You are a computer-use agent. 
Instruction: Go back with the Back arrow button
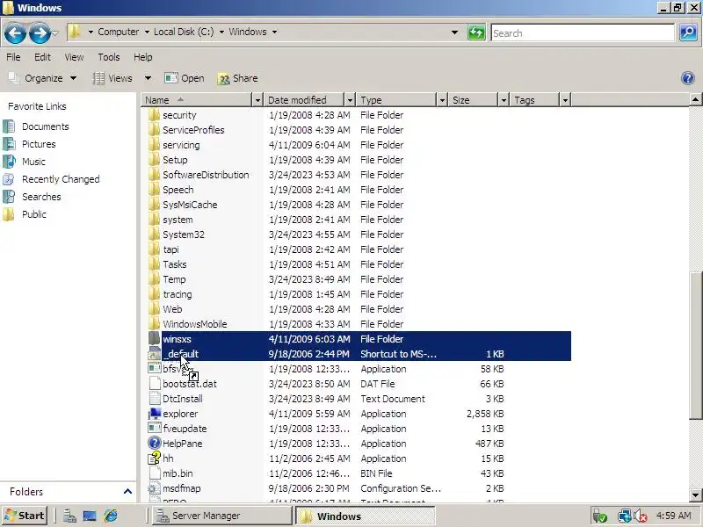click(x=15, y=32)
